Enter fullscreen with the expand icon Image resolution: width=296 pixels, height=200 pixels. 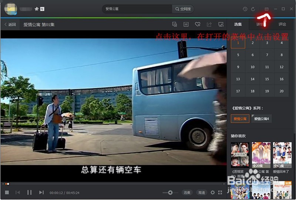[220, 192]
